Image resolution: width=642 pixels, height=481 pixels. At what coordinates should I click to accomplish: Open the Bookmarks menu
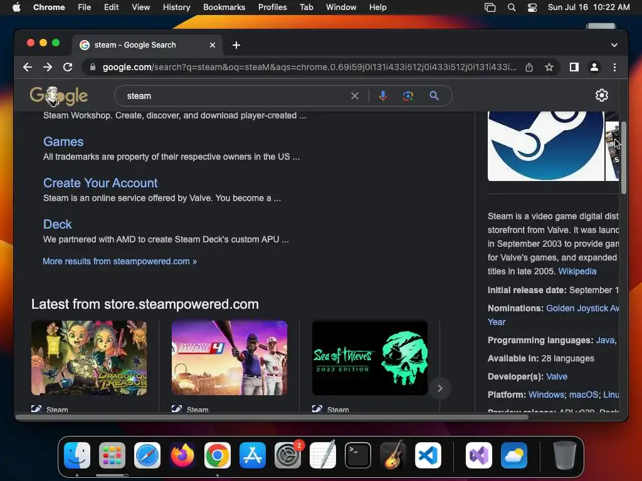[224, 8]
